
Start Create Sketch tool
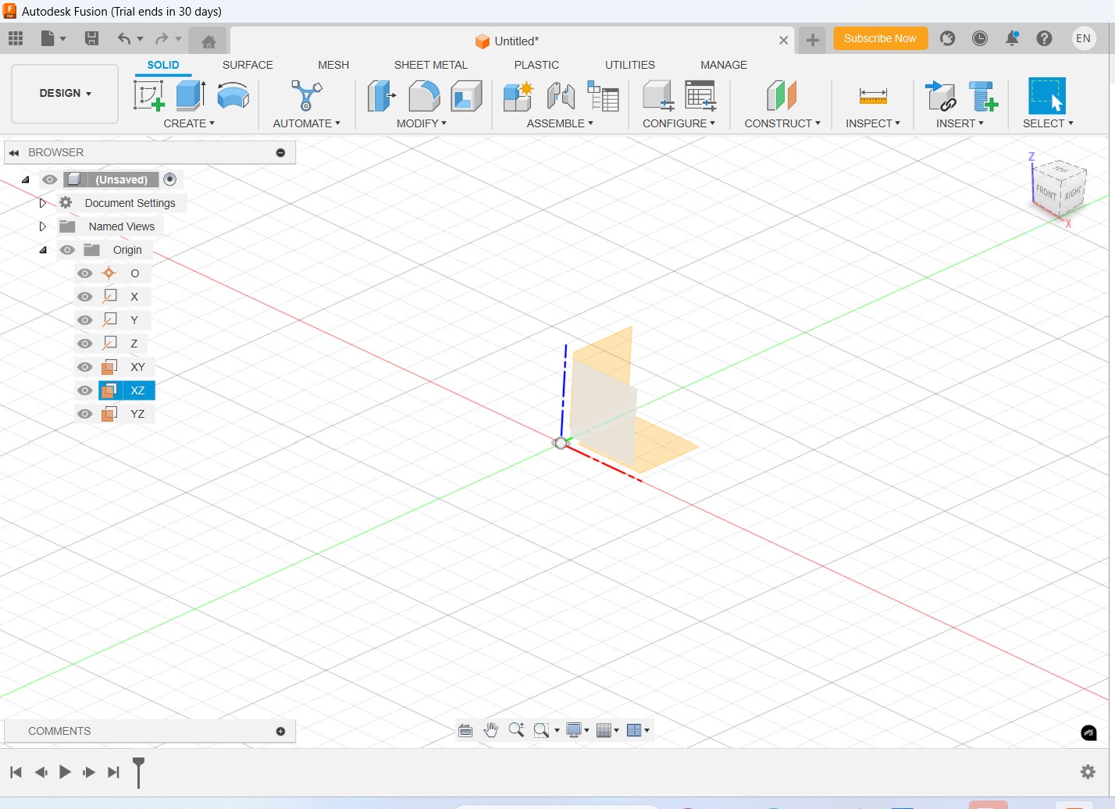pyautogui.click(x=148, y=95)
